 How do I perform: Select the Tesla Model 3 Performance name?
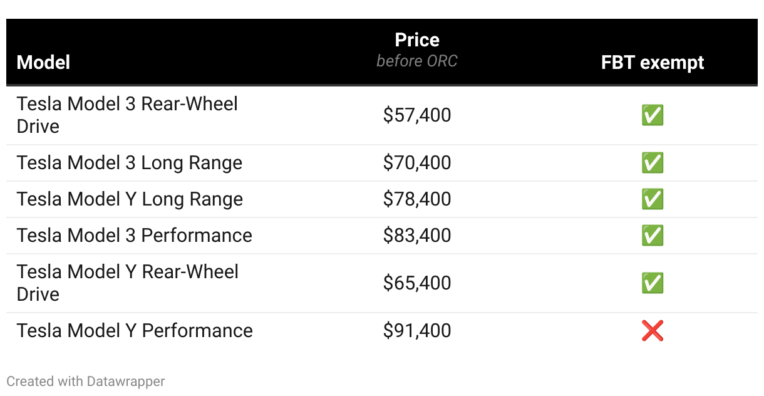pos(135,236)
